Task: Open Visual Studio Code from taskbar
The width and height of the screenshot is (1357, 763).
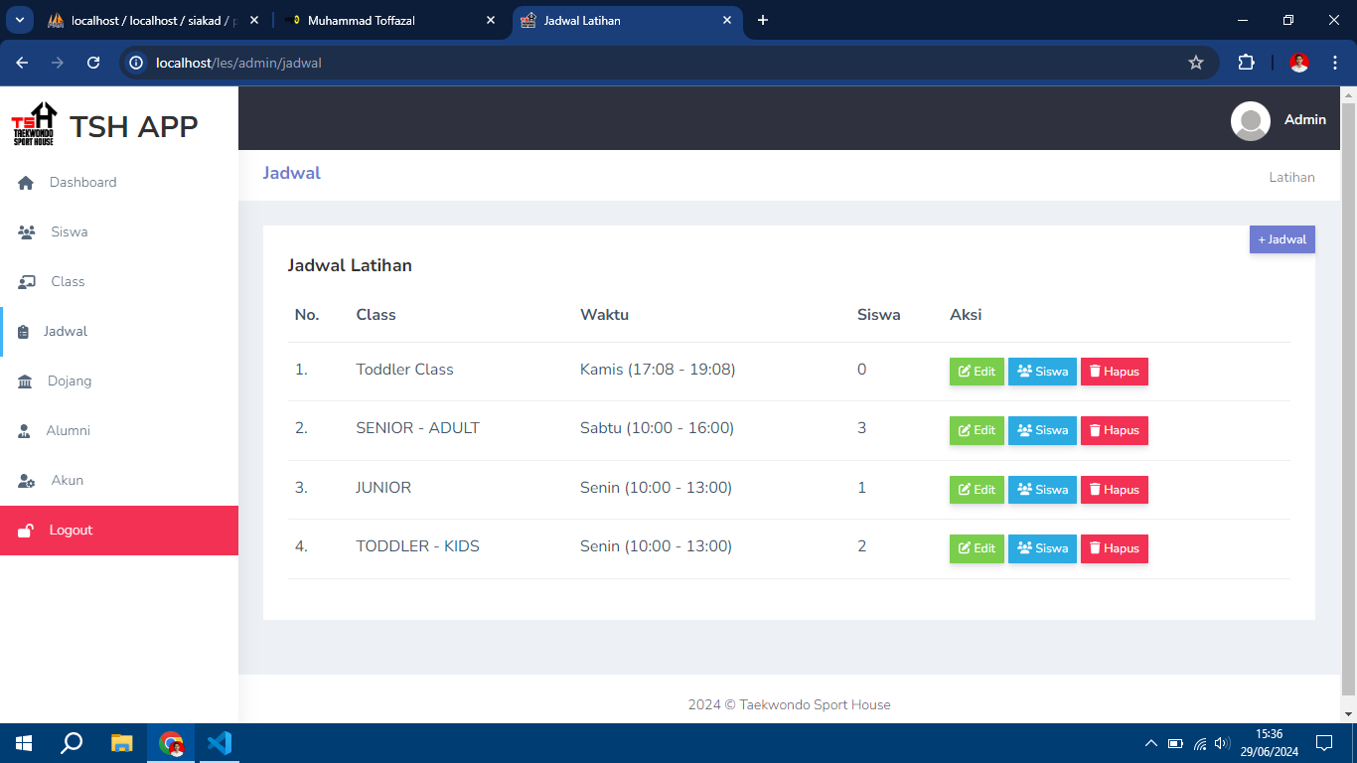Action: (220, 743)
